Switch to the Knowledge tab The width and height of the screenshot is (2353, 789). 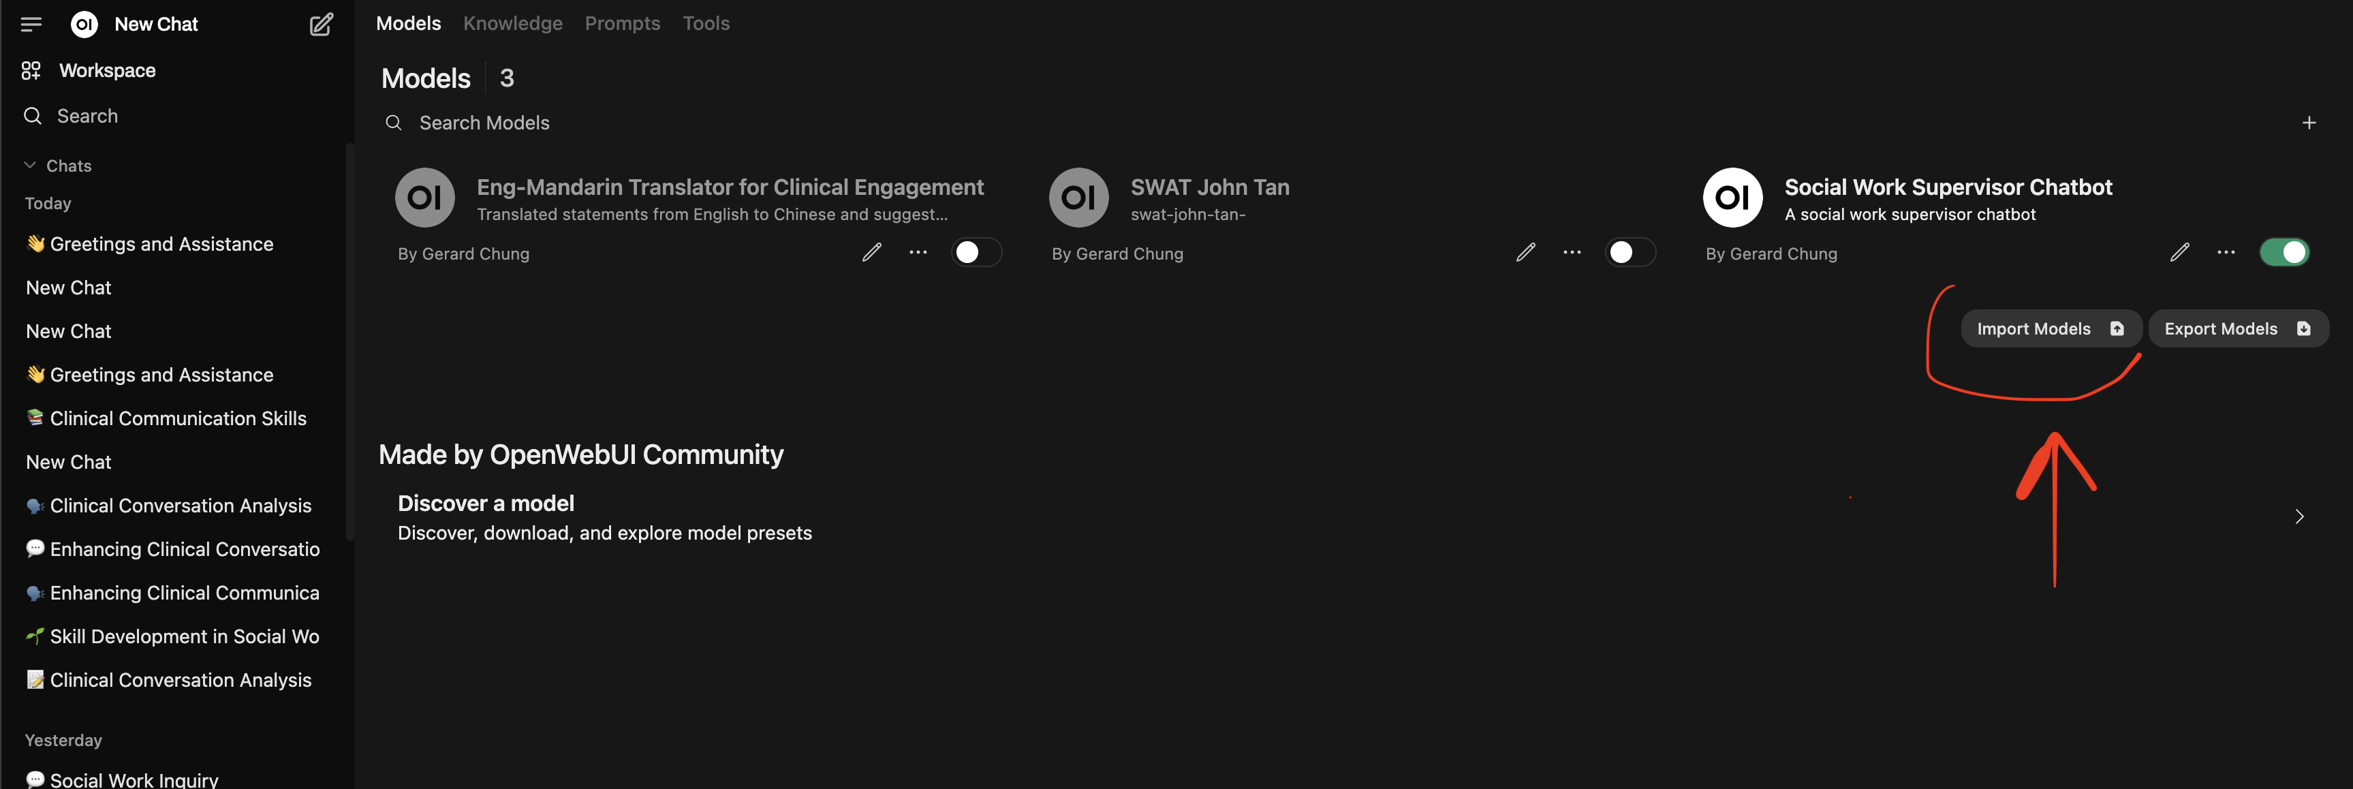click(x=512, y=24)
